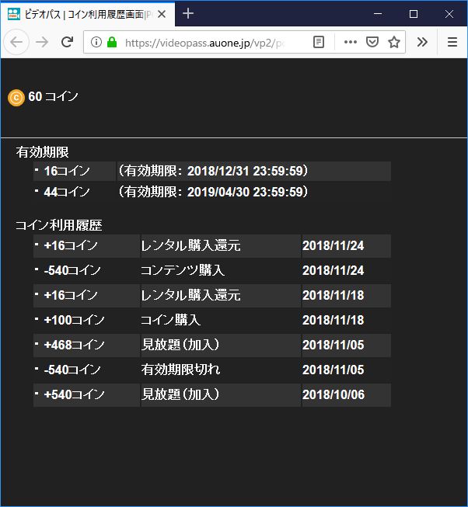This screenshot has width=468, height=507.
Task: Expand the toolbar overflow chevron
Action: (422, 42)
